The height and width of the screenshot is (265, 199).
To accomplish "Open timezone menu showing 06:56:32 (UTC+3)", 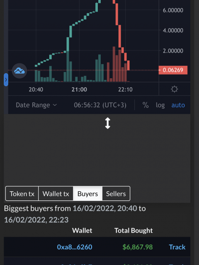I will click(x=100, y=105).
